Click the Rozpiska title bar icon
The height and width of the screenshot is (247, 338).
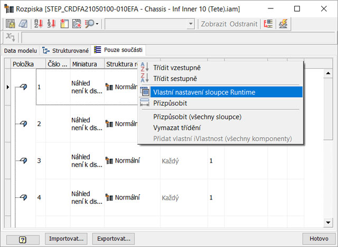pos(9,9)
